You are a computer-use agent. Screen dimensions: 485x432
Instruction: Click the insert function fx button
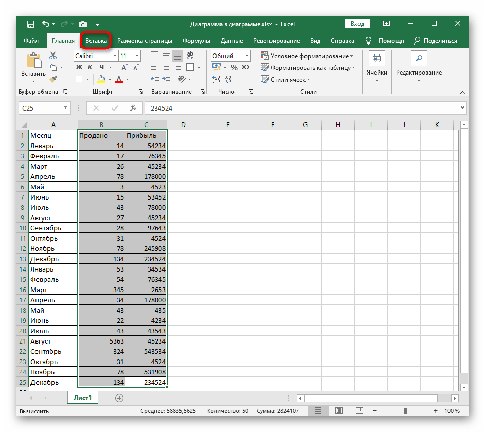point(133,108)
